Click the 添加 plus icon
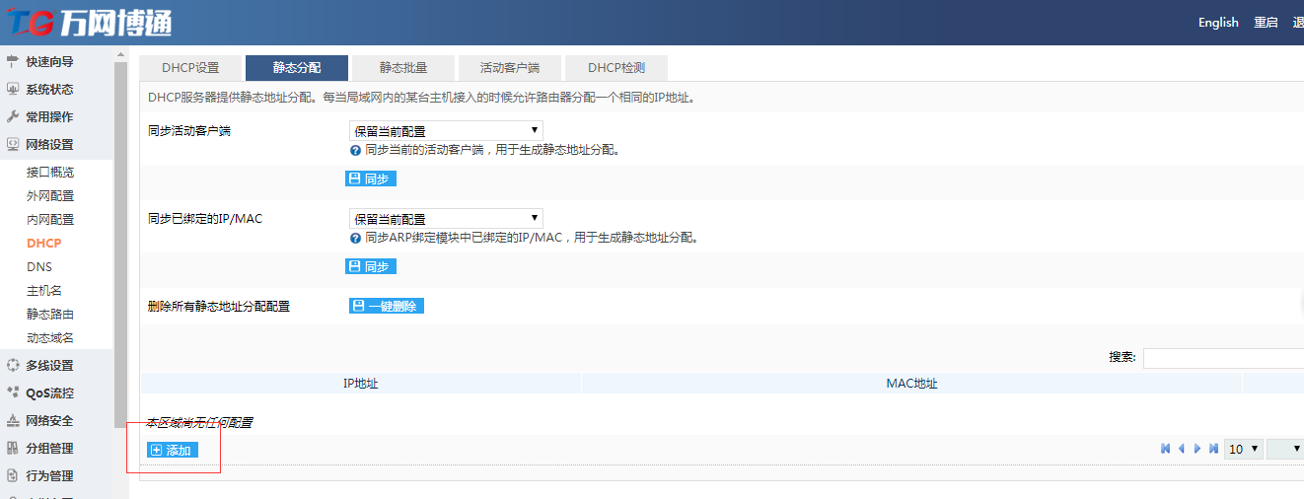 (x=156, y=451)
